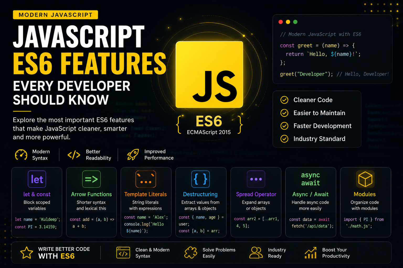403x268 pixels.
Task: Select the code brackets icon beside Better Readability
Action: pyautogui.click(x=74, y=155)
